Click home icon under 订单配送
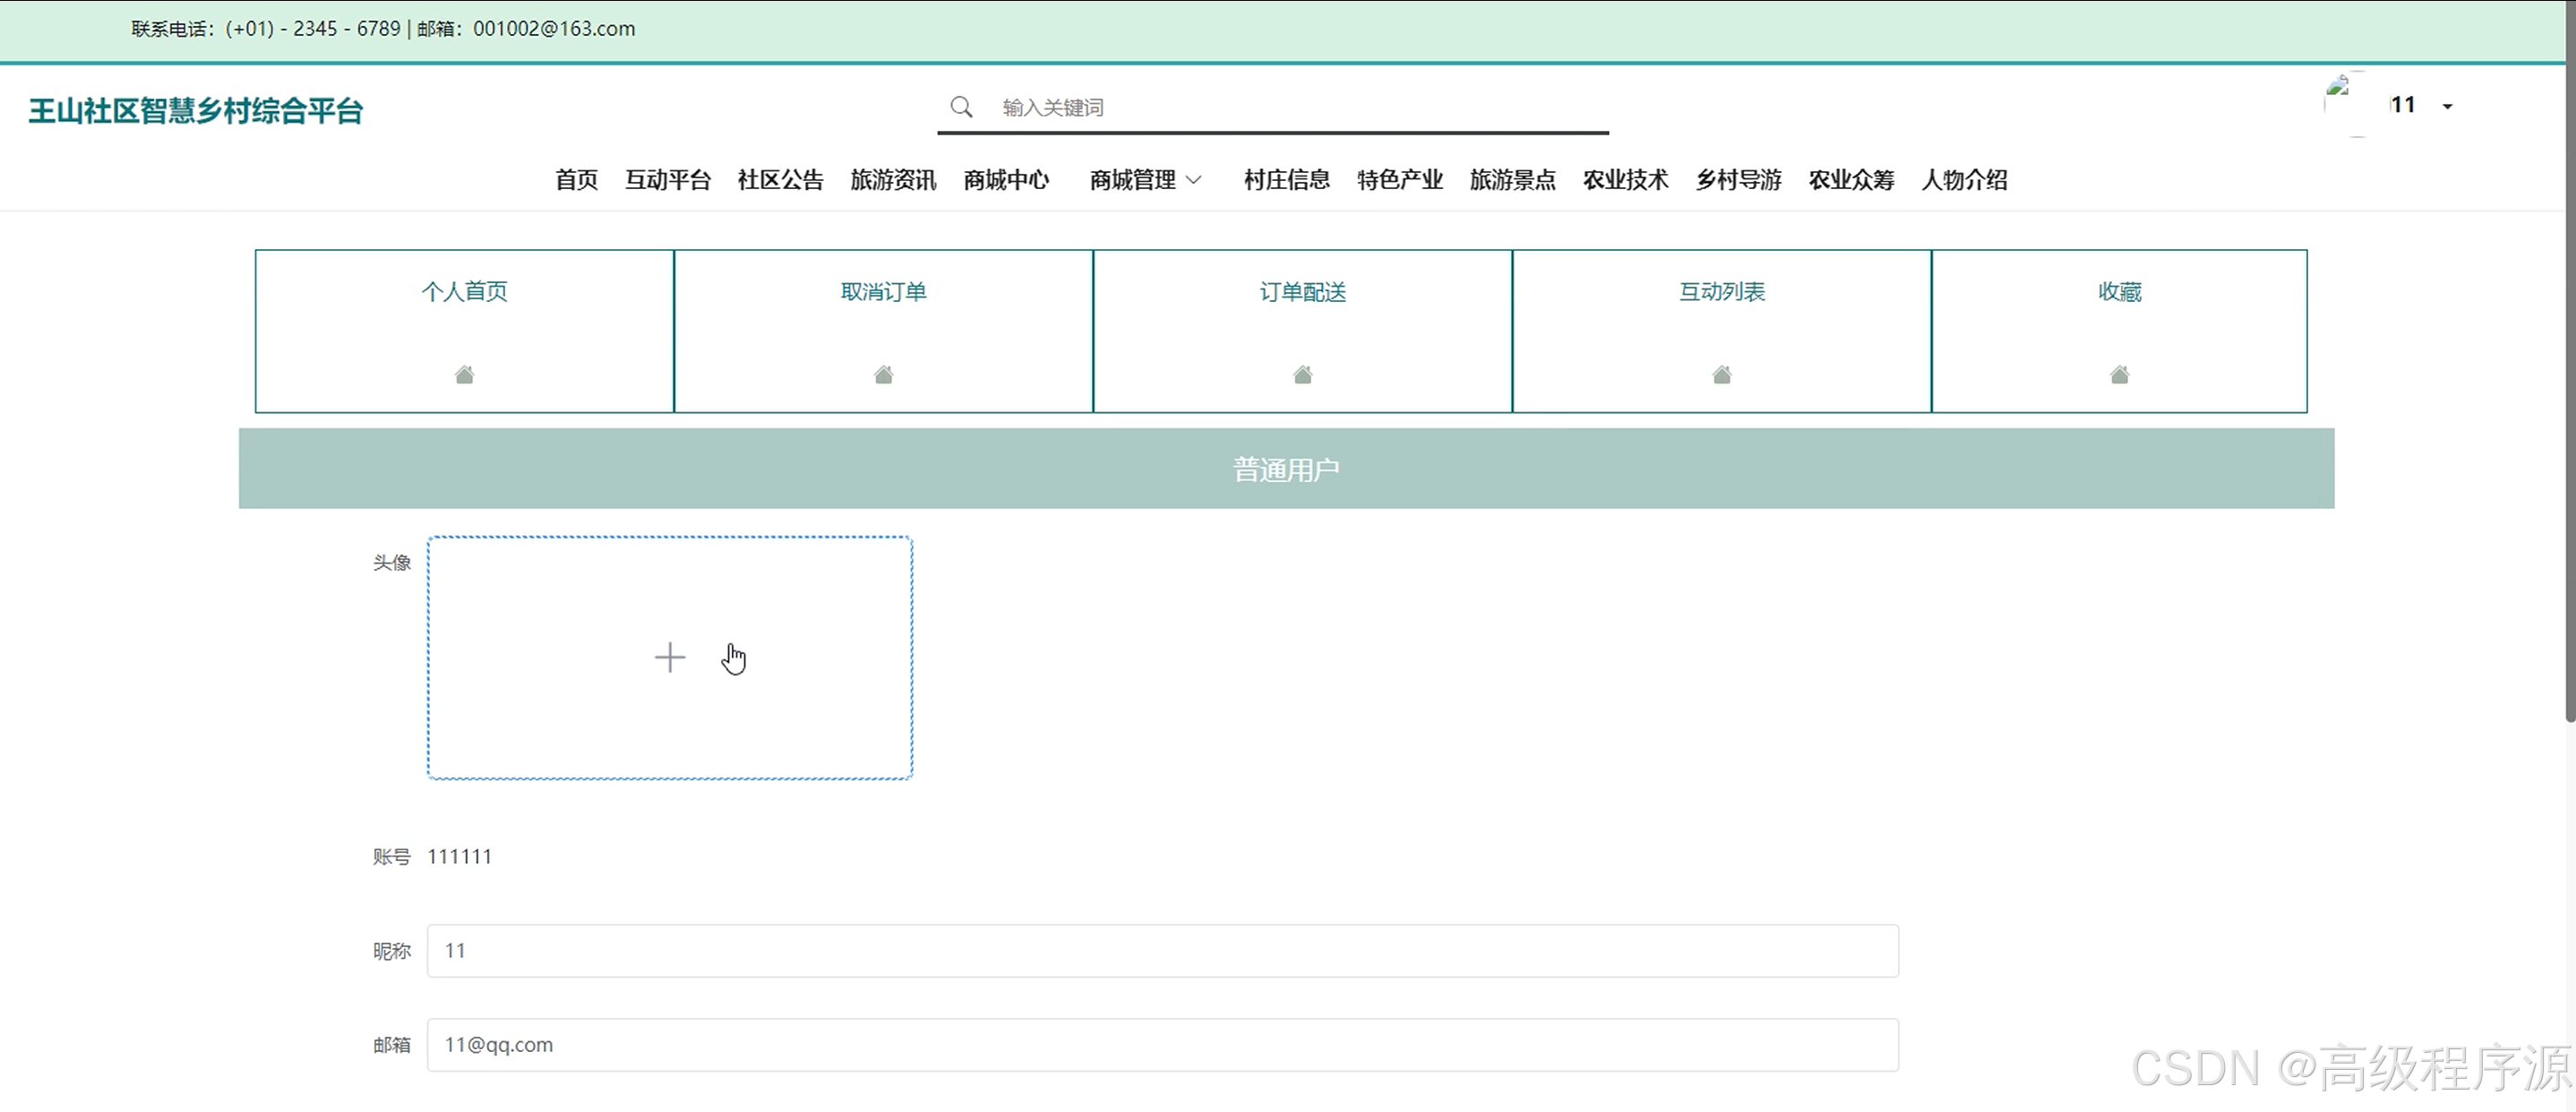 pyautogui.click(x=1302, y=375)
